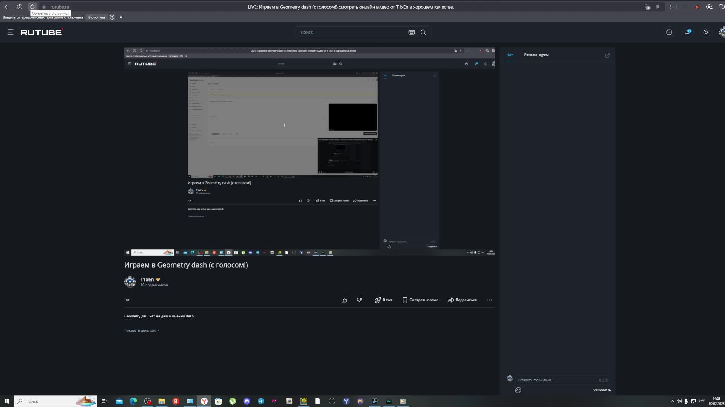725x407 pixels.
Task: Open the clock and date 14:28
Action: [716, 401]
